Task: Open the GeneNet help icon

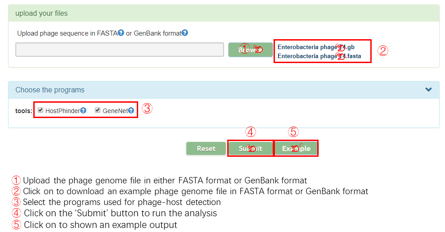Action: coord(131,110)
